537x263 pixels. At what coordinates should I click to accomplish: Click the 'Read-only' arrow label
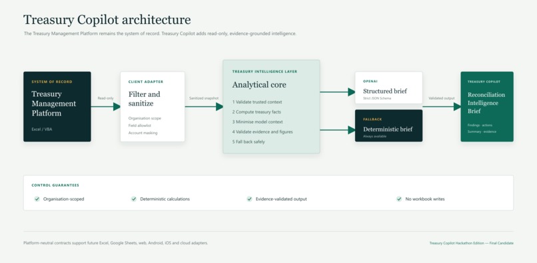pos(105,98)
